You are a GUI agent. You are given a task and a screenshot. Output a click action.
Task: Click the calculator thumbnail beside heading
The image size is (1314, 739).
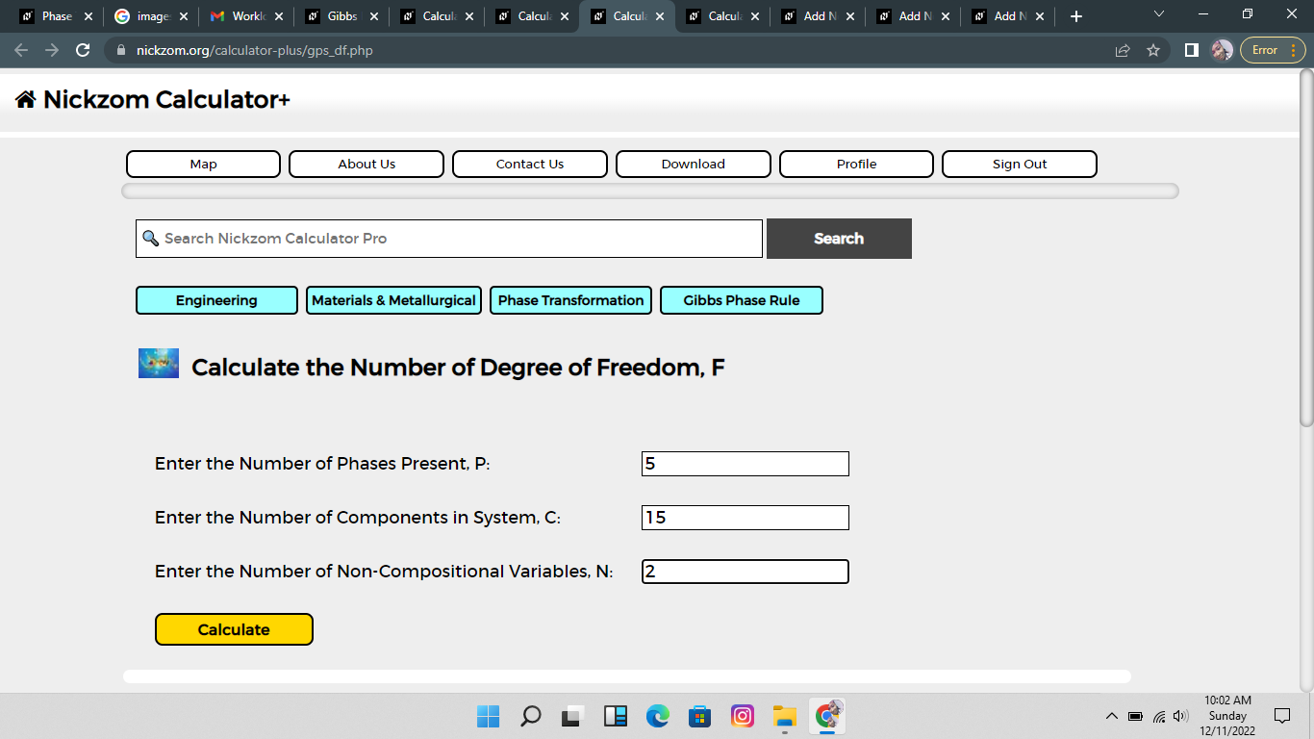click(x=159, y=363)
